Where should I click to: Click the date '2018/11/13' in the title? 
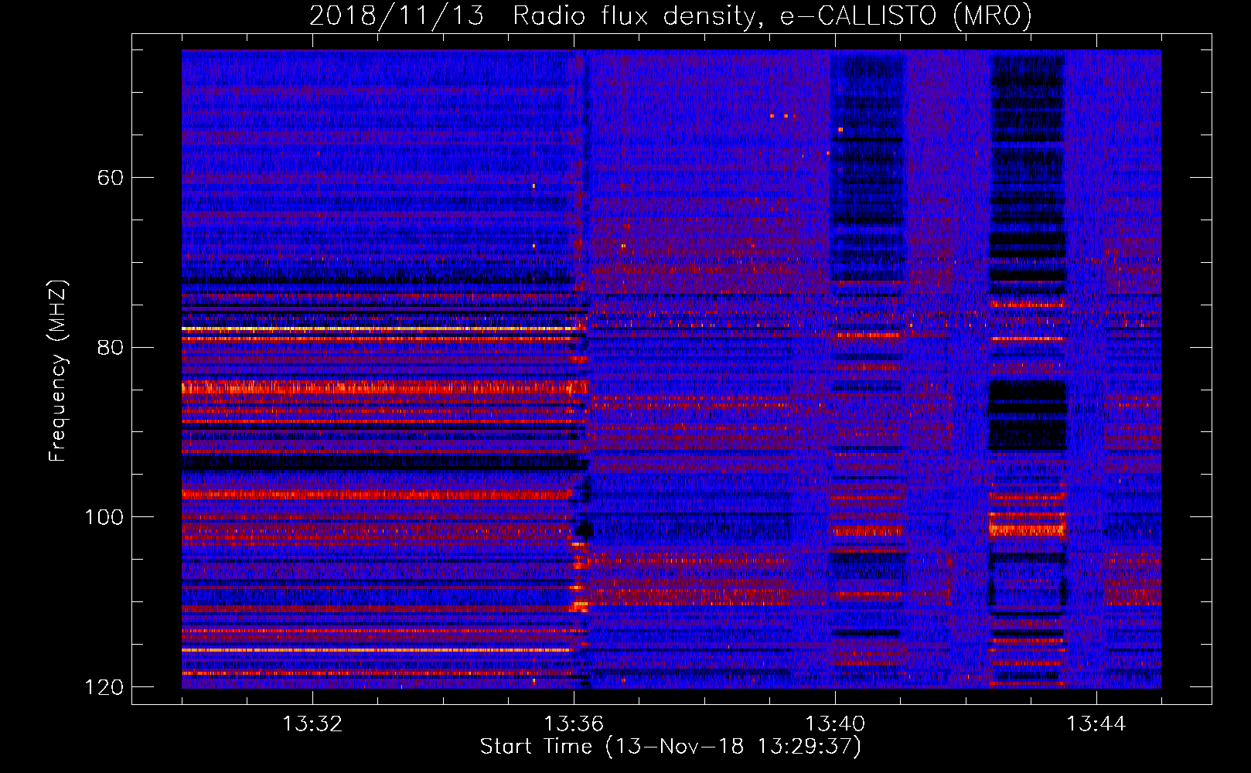coord(397,15)
